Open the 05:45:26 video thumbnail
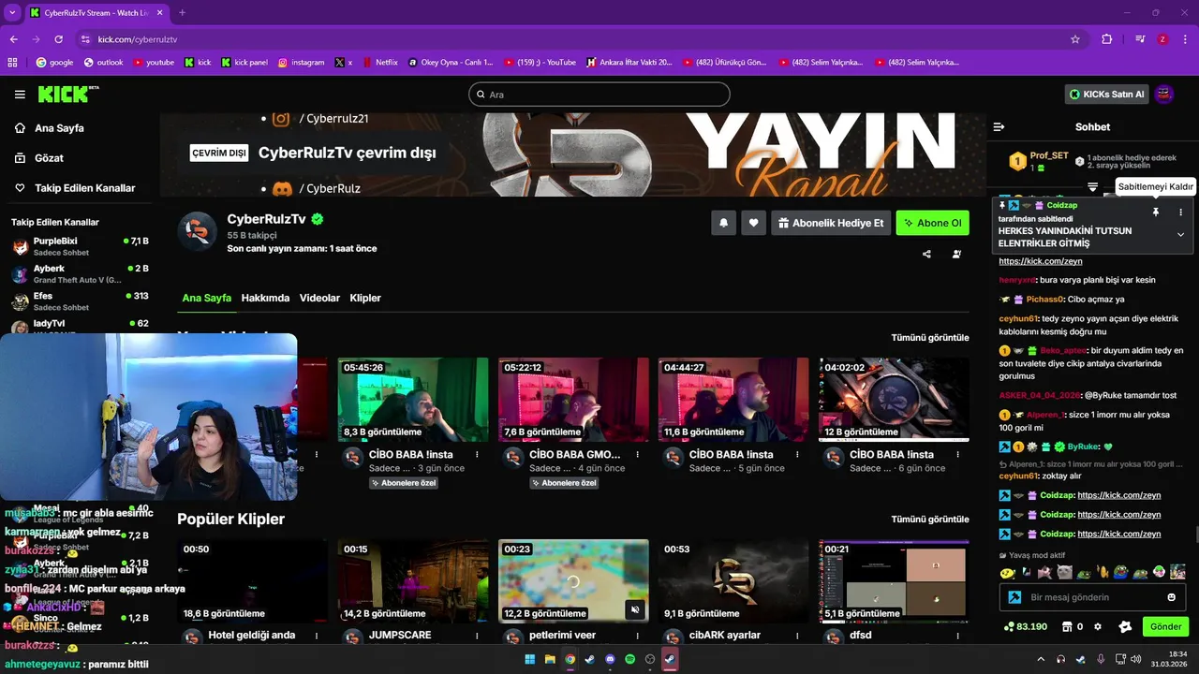The image size is (1199, 674). [x=413, y=400]
